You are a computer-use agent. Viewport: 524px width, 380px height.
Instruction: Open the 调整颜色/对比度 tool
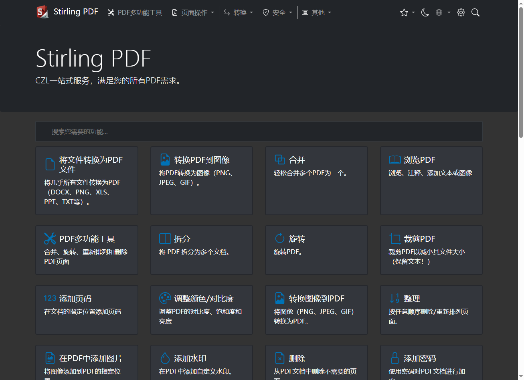pos(204,299)
